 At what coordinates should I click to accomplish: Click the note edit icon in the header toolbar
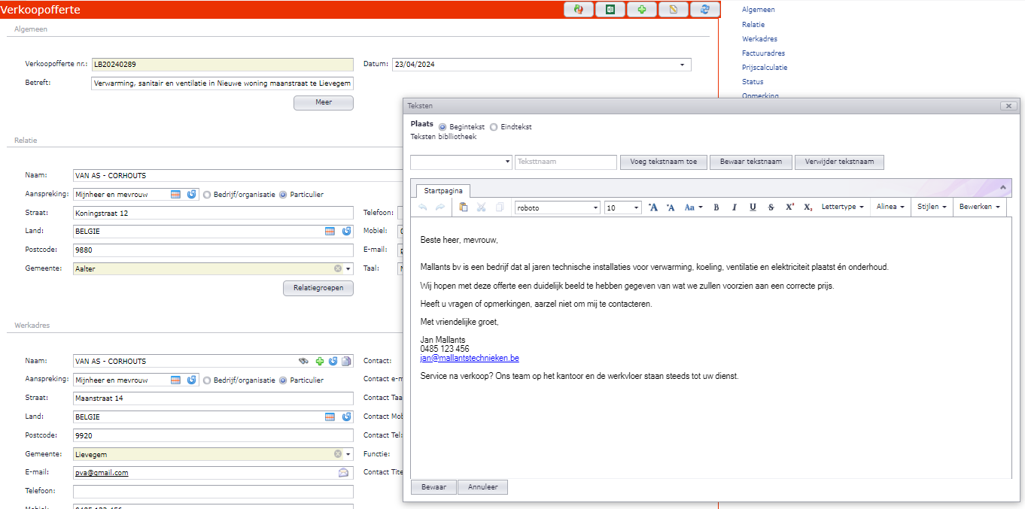click(674, 9)
